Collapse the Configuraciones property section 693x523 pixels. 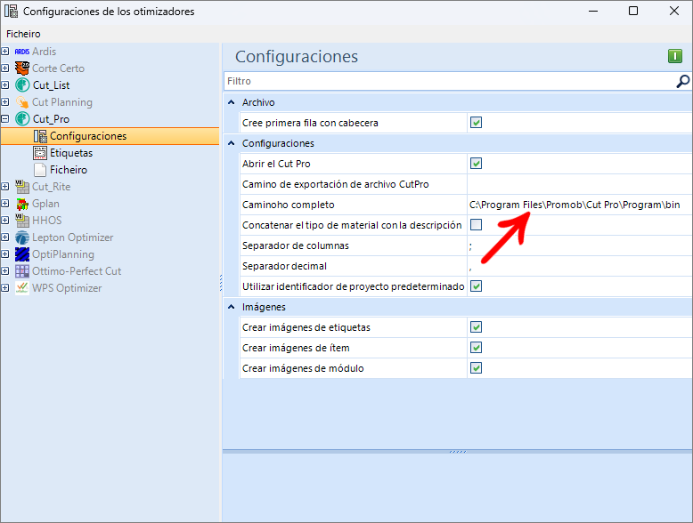(x=231, y=143)
